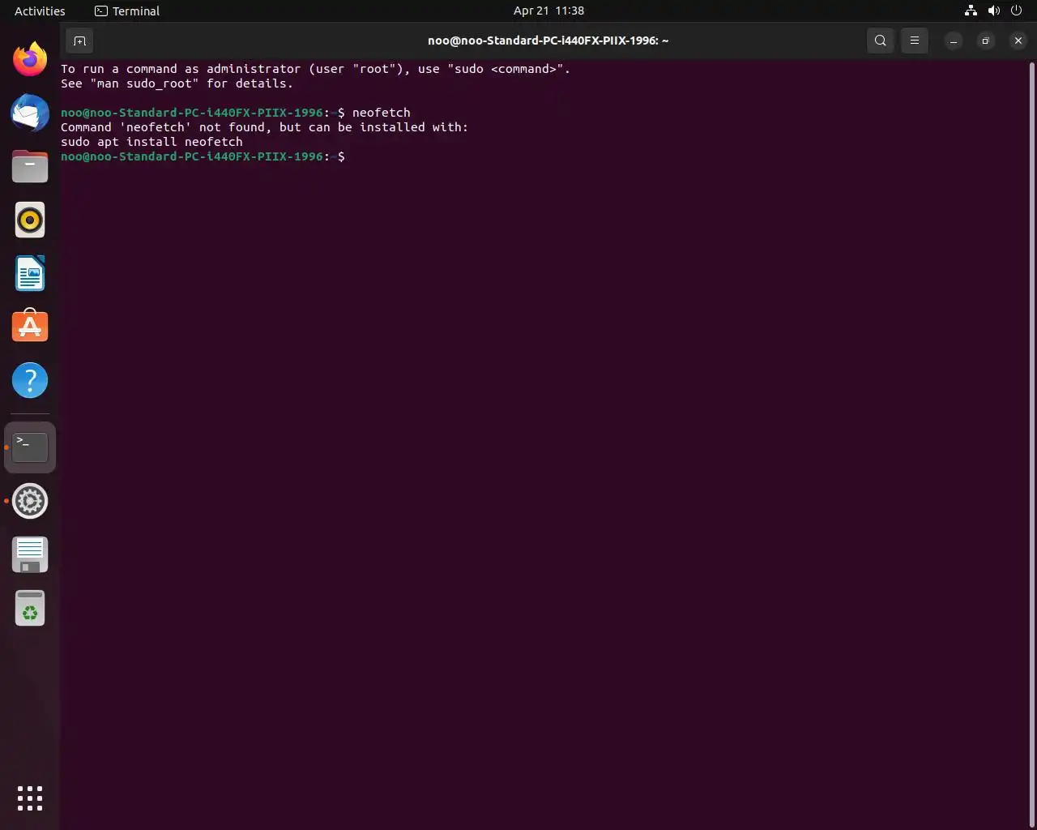This screenshot has height=830, width=1037.
Task: Open the clock showing Apr 21 11:38
Action: coord(548,11)
